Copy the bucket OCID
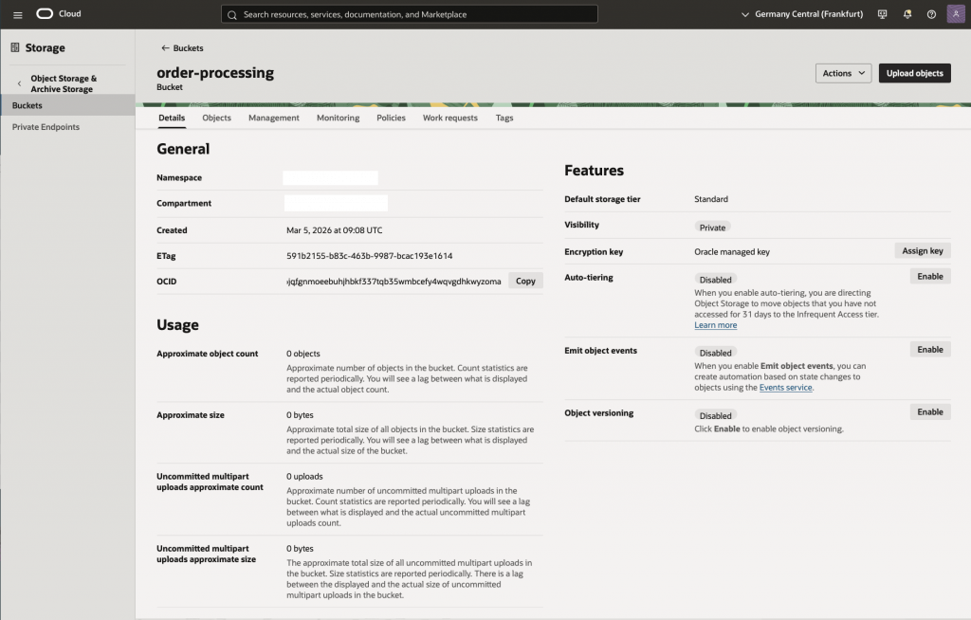Viewport: 971px width, 620px height. tap(525, 281)
